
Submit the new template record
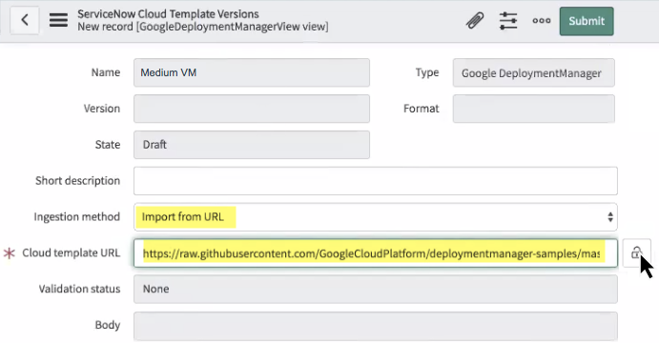pyautogui.click(x=587, y=21)
